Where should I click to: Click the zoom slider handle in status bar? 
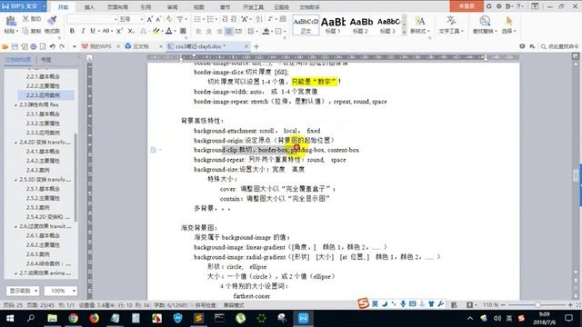tap(537, 305)
